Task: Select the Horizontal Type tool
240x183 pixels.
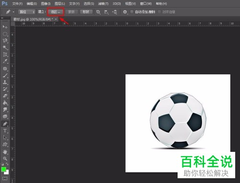Action: (5, 131)
